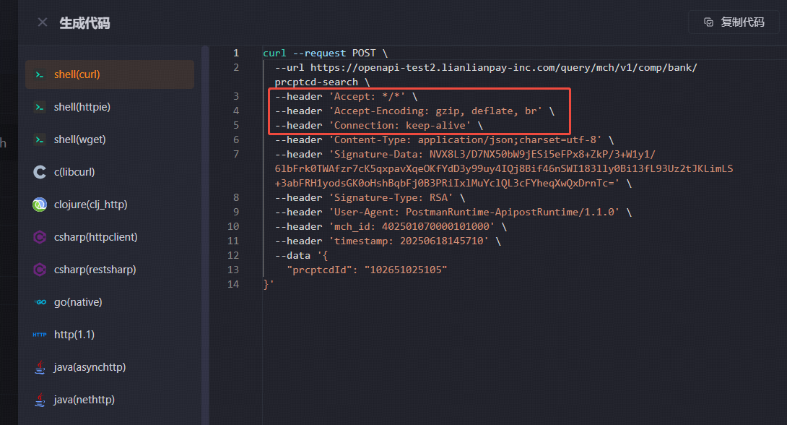Click the Go gopher icon
This screenshot has height=425, width=787.
point(40,302)
